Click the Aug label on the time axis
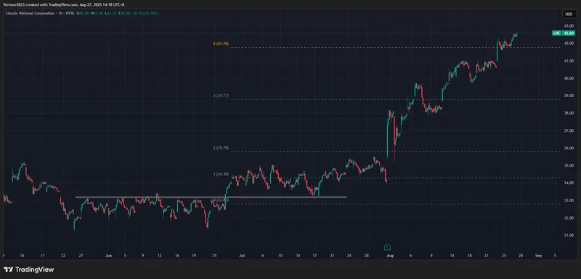 click(389, 255)
